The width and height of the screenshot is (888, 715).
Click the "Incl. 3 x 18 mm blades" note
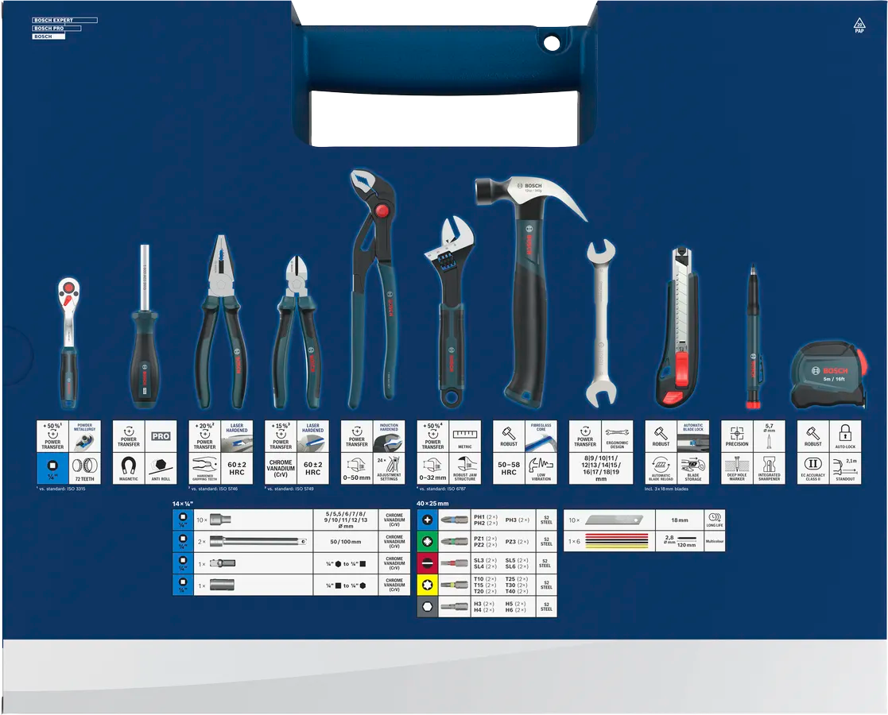pos(666,489)
